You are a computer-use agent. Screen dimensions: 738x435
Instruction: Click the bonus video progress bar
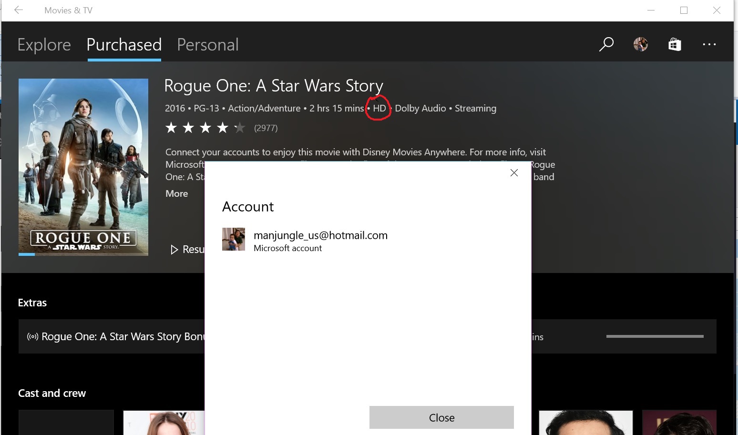[x=655, y=336]
